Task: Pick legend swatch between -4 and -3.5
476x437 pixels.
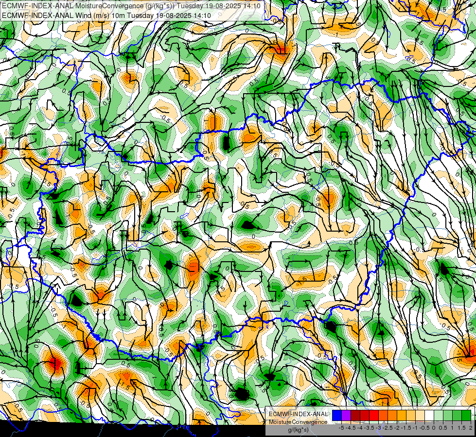Action: pos(365,415)
